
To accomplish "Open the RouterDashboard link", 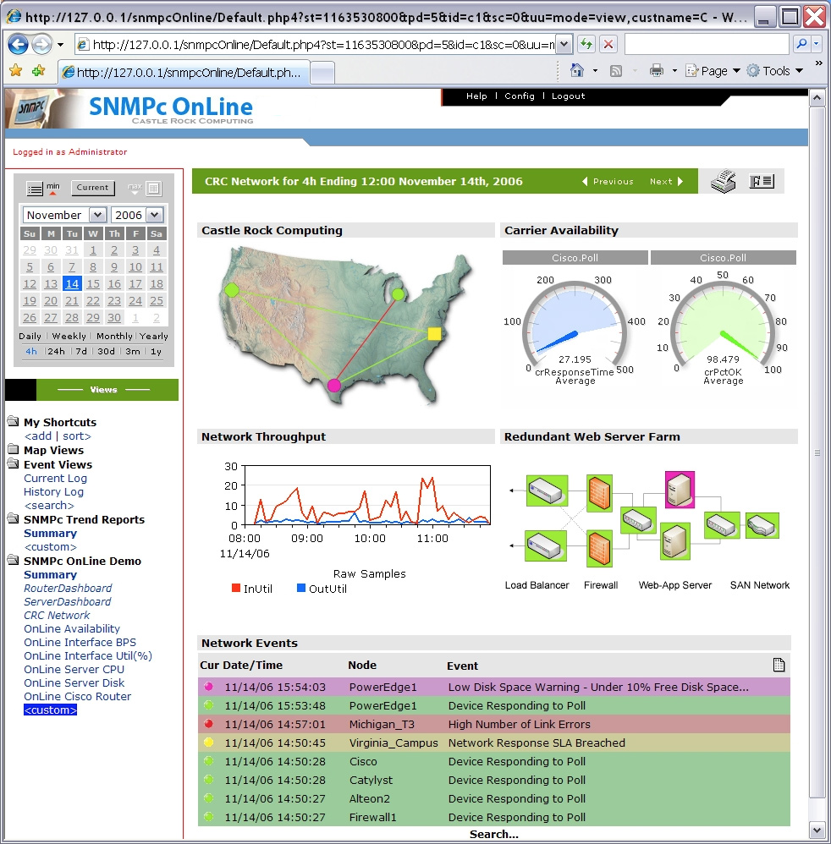I will 68,589.
